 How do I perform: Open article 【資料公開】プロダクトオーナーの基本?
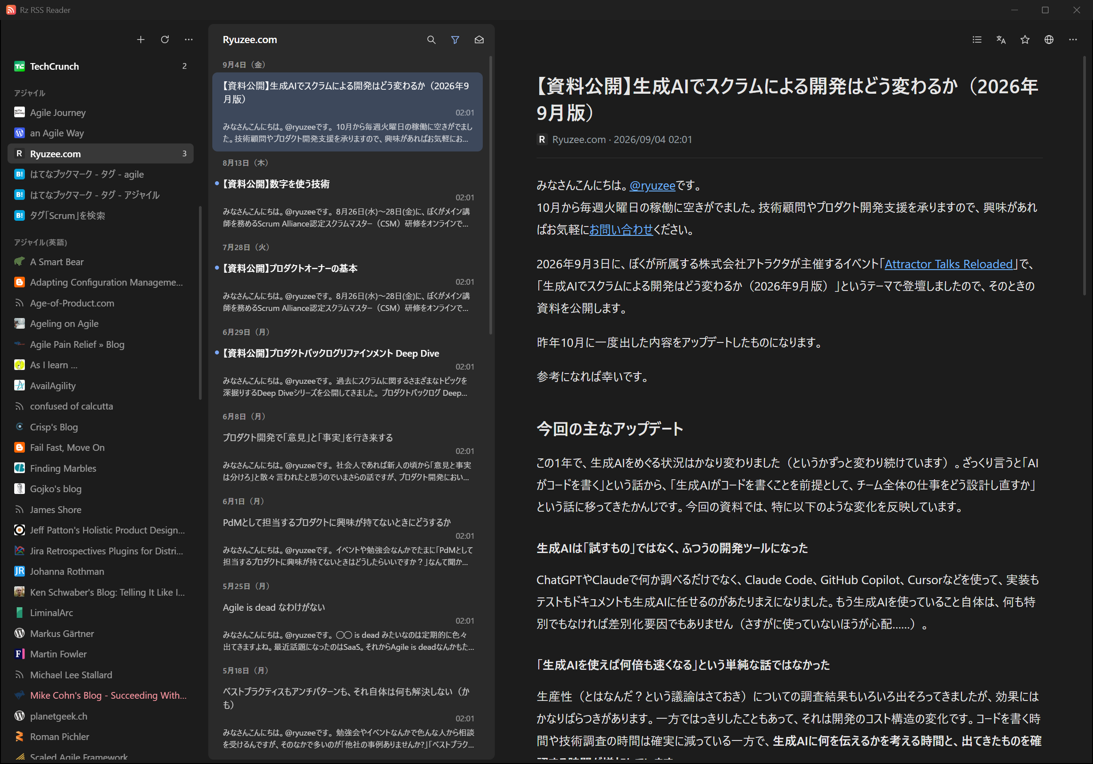[x=347, y=288]
